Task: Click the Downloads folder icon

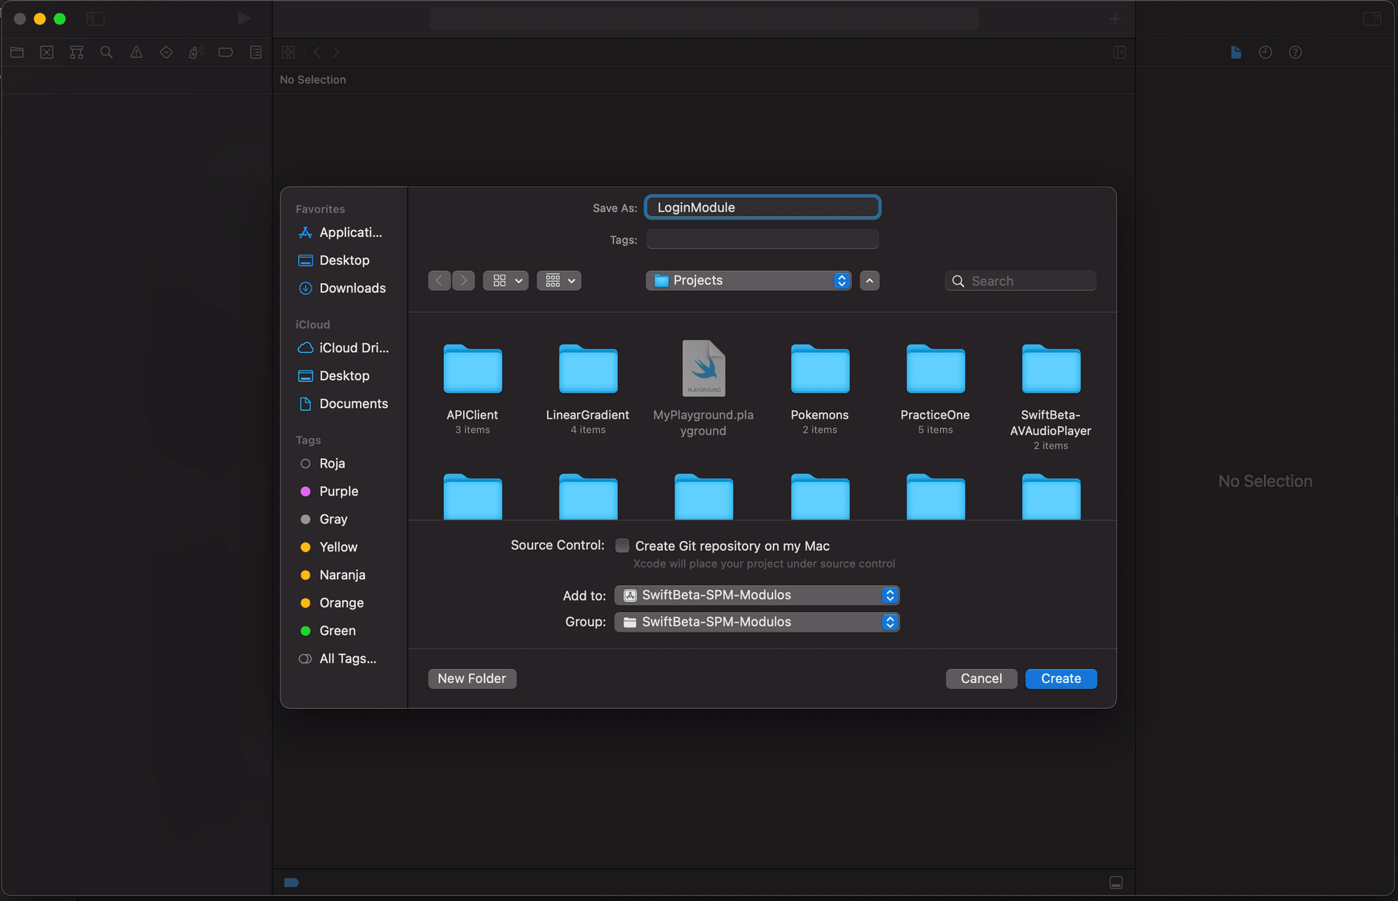Action: (305, 289)
